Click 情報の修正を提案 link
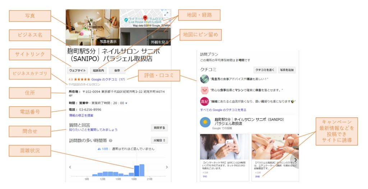 (x=81, y=115)
